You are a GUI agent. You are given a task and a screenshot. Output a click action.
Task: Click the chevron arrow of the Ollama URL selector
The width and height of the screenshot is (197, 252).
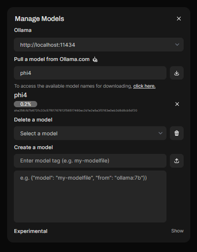pyautogui.click(x=177, y=44)
